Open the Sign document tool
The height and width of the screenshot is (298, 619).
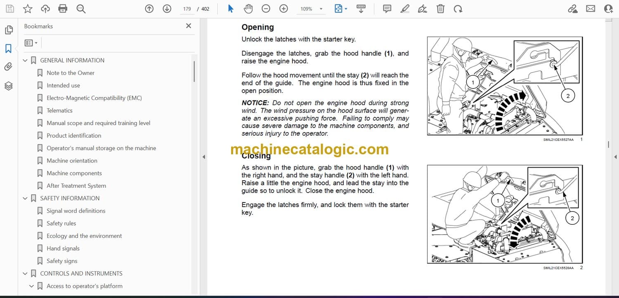423,9
